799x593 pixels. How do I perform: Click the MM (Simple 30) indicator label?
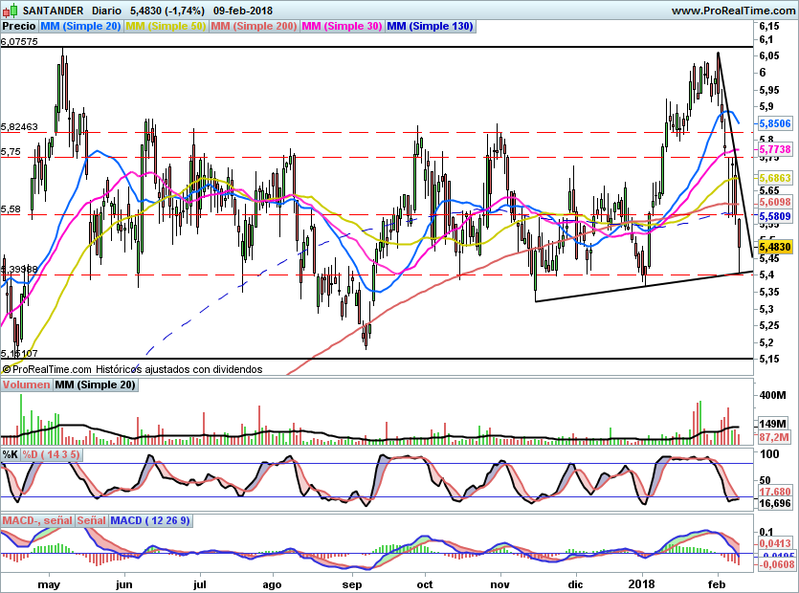tap(342, 26)
